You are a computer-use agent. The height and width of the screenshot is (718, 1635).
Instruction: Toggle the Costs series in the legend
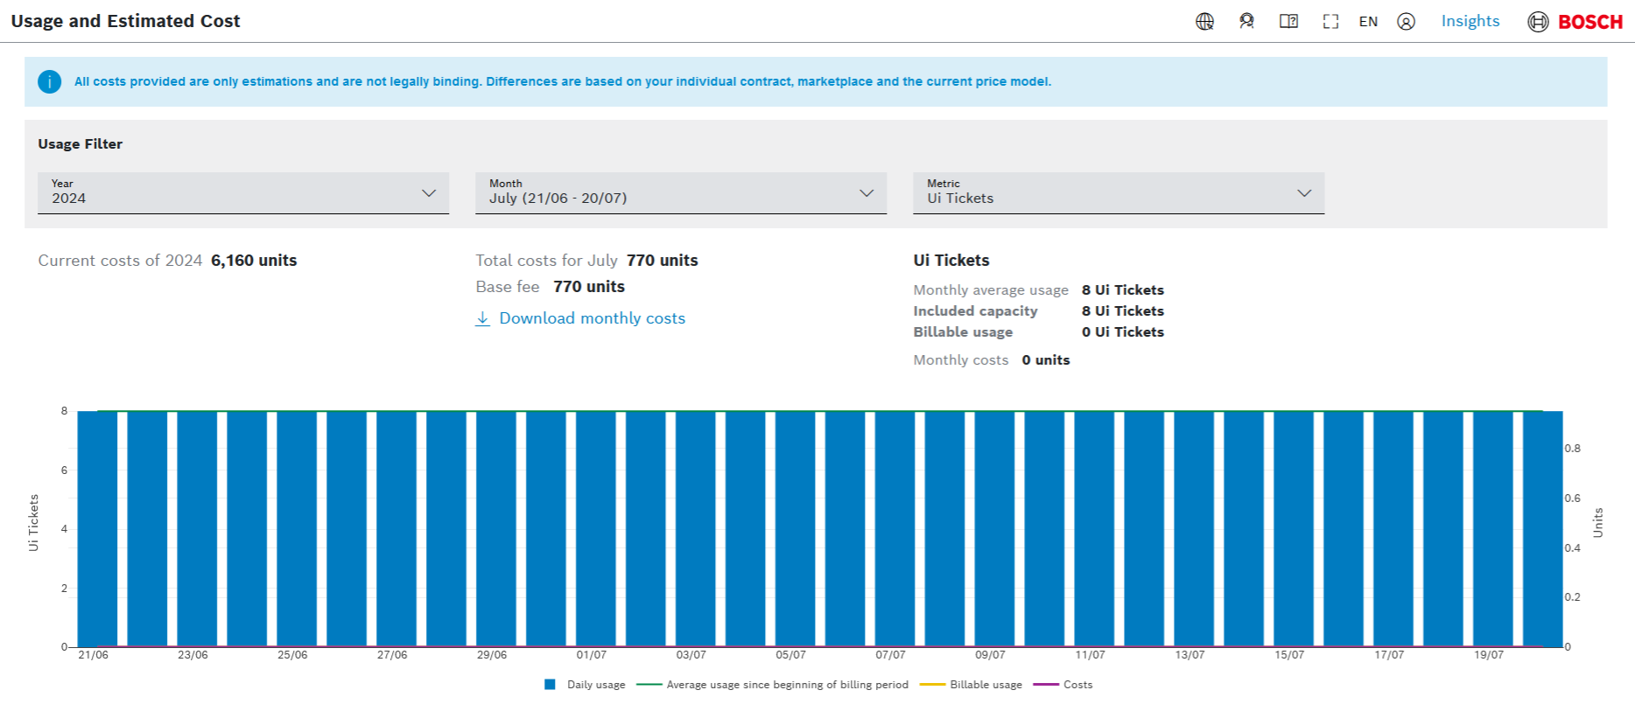(x=1077, y=685)
